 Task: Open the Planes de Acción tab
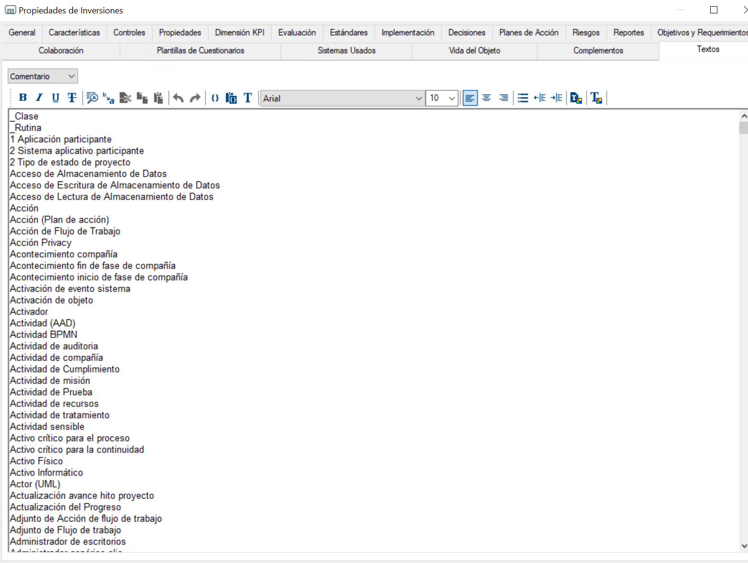[529, 33]
